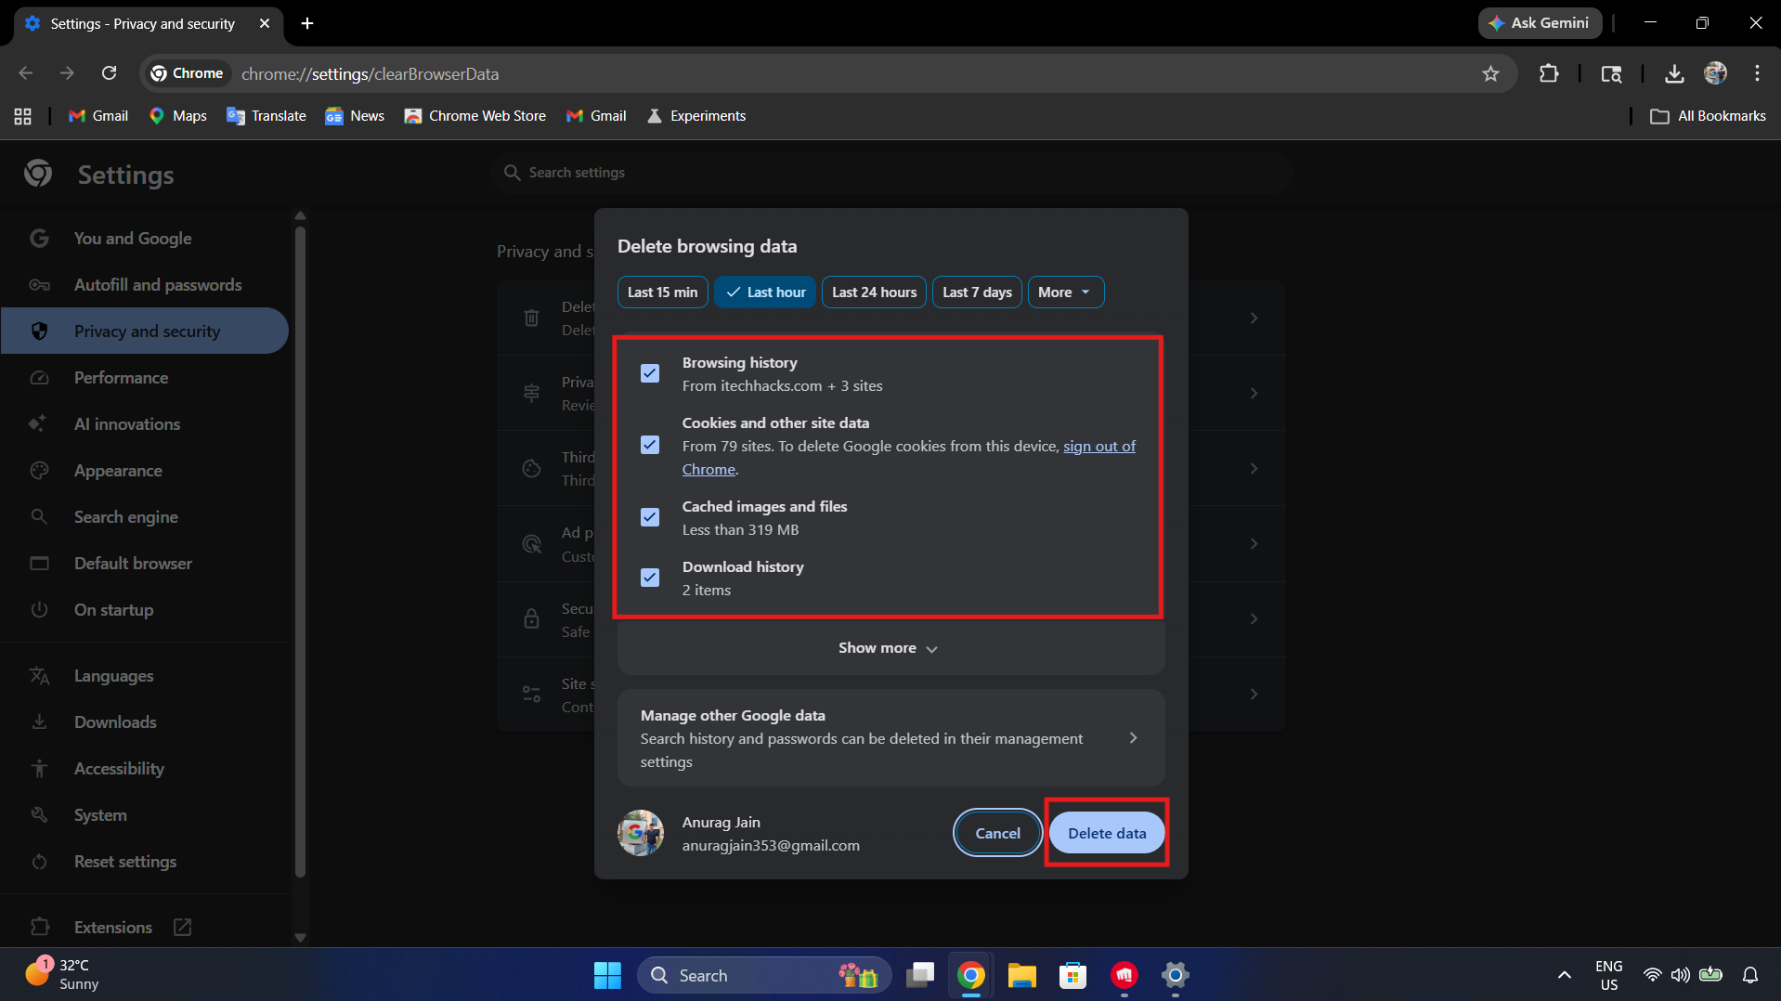Click the sign out of Chrome link

click(1099, 447)
